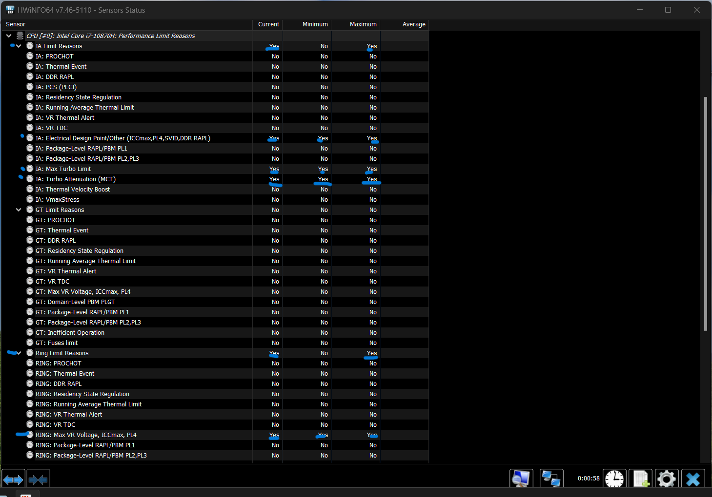Click the CPU chip icon beside CPU [#0]

pos(20,36)
